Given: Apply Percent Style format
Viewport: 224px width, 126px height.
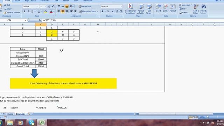Looking at the screenshot, I should click(108, 11).
